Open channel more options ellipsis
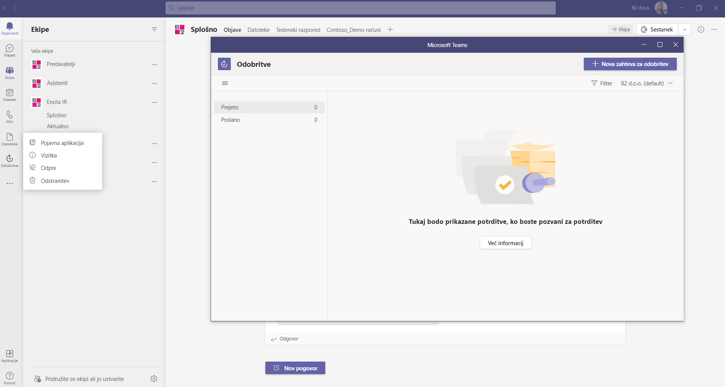Screen dimensions: 725x387 (714, 29)
